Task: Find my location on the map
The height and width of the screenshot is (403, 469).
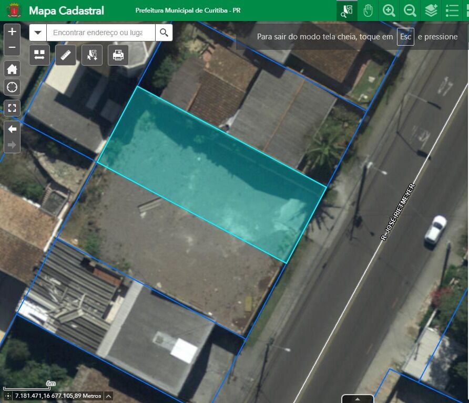Action: click(x=12, y=87)
